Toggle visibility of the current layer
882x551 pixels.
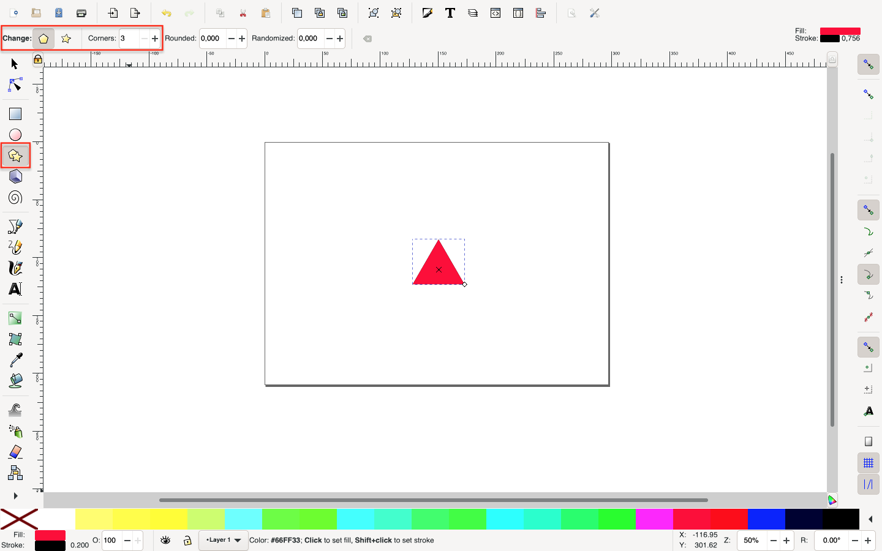[x=165, y=541]
